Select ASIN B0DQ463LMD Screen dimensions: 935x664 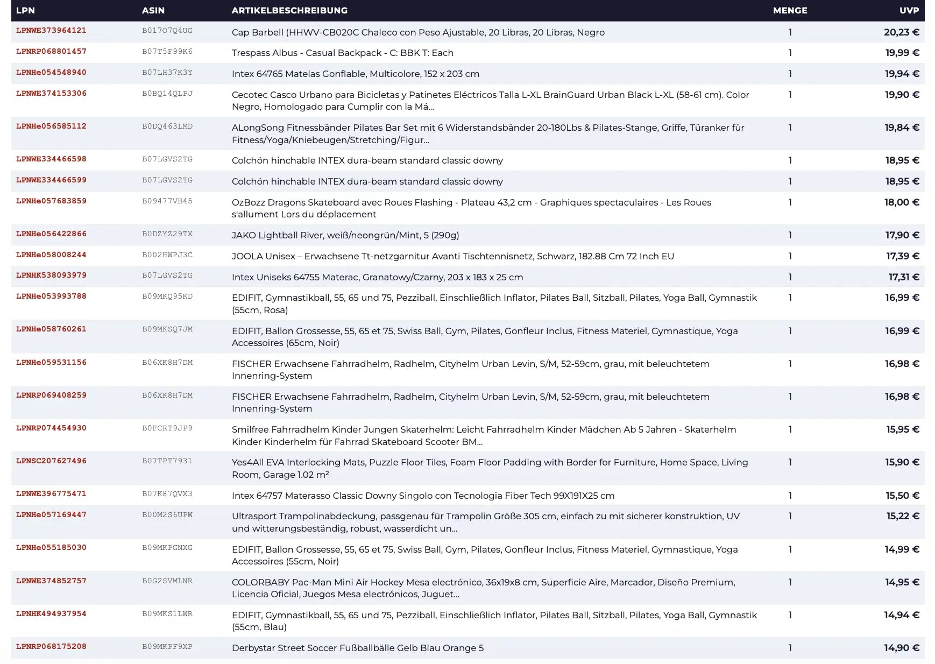tap(167, 126)
